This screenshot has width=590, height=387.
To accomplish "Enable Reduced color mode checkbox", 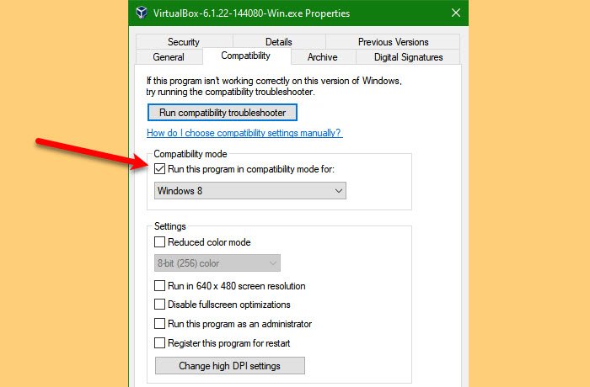I will (159, 242).
